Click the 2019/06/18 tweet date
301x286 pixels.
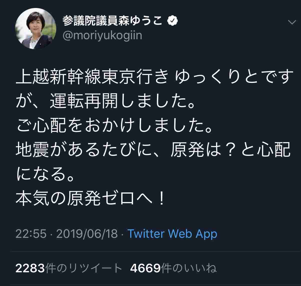click(87, 234)
